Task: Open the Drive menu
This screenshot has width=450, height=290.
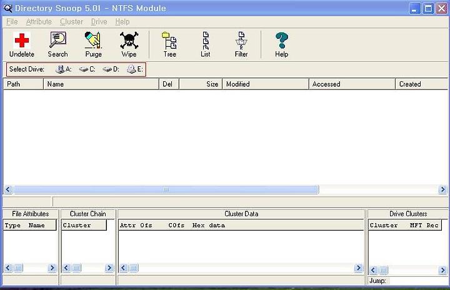Action: pyautogui.click(x=99, y=22)
